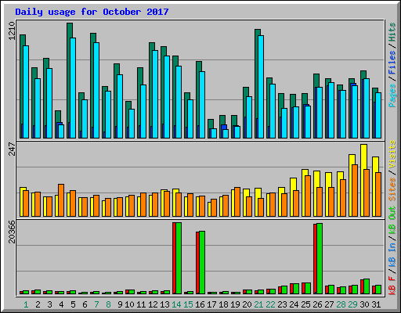Click day 19 on the axis
Screen dimensions: 401x313
(235, 304)
